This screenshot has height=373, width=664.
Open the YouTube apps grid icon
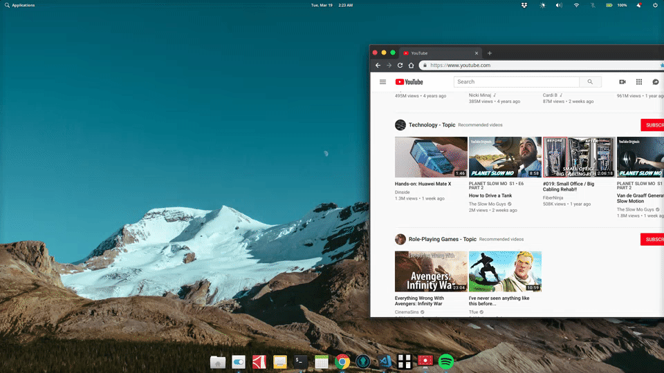tap(639, 82)
